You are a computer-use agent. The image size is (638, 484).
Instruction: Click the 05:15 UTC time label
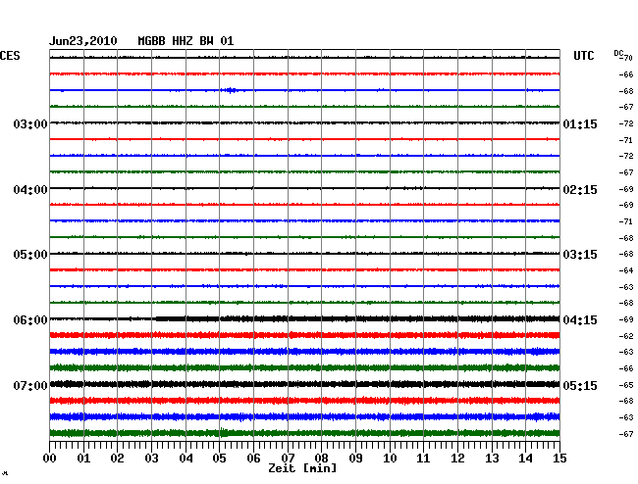pyautogui.click(x=580, y=385)
